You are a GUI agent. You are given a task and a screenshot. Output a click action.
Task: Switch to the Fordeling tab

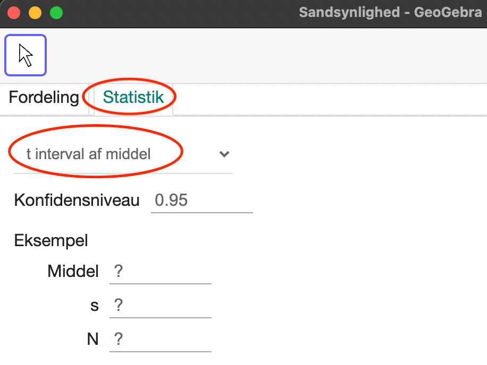pos(44,97)
